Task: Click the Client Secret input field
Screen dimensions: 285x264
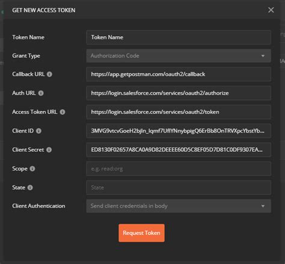Action: (179, 150)
